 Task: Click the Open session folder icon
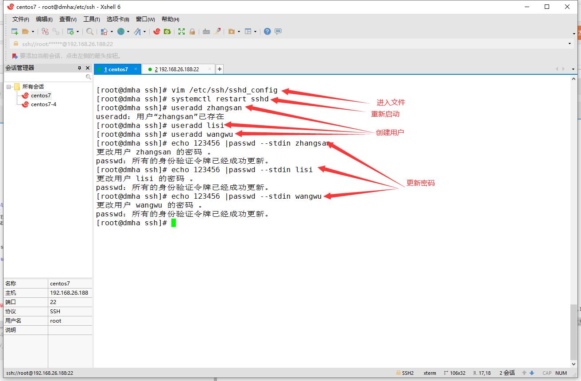(x=25, y=31)
